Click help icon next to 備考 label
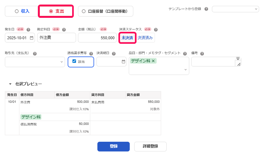Viewport: 264px width, 156px height. [x=202, y=54]
